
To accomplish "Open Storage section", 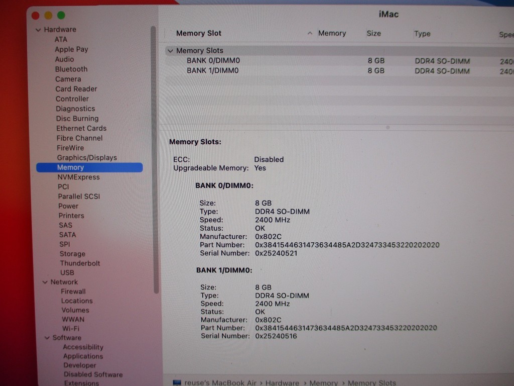I will (x=72, y=254).
